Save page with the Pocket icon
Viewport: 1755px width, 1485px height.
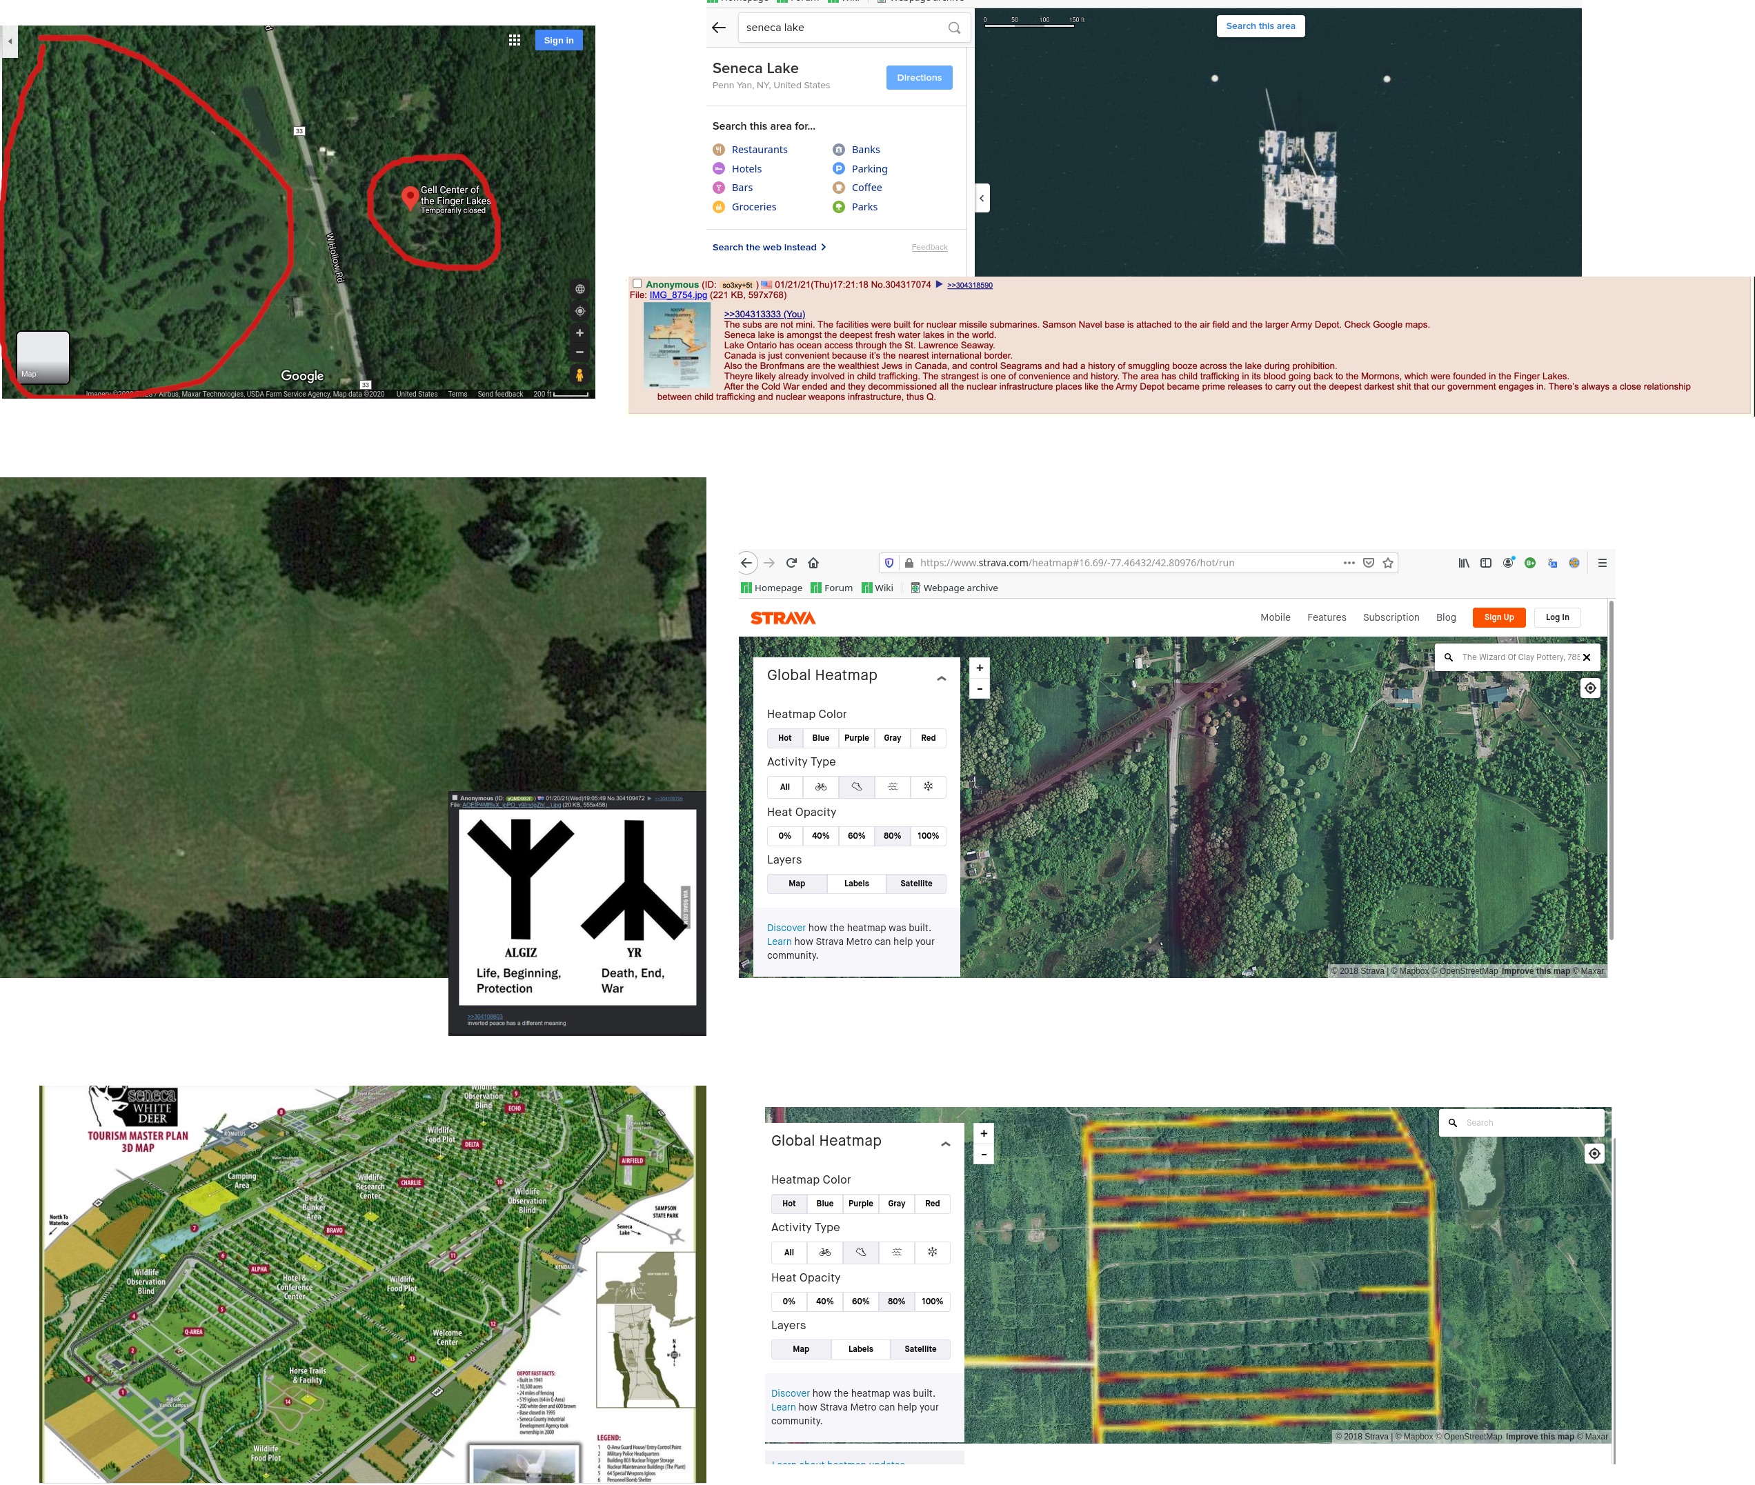[x=1369, y=564]
